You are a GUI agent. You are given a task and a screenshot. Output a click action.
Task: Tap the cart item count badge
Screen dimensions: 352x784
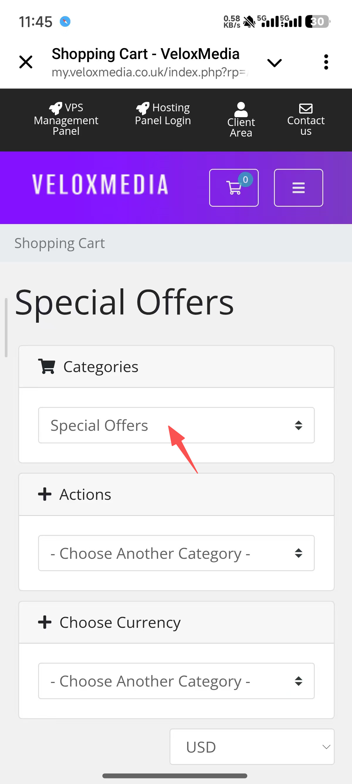click(245, 180)
